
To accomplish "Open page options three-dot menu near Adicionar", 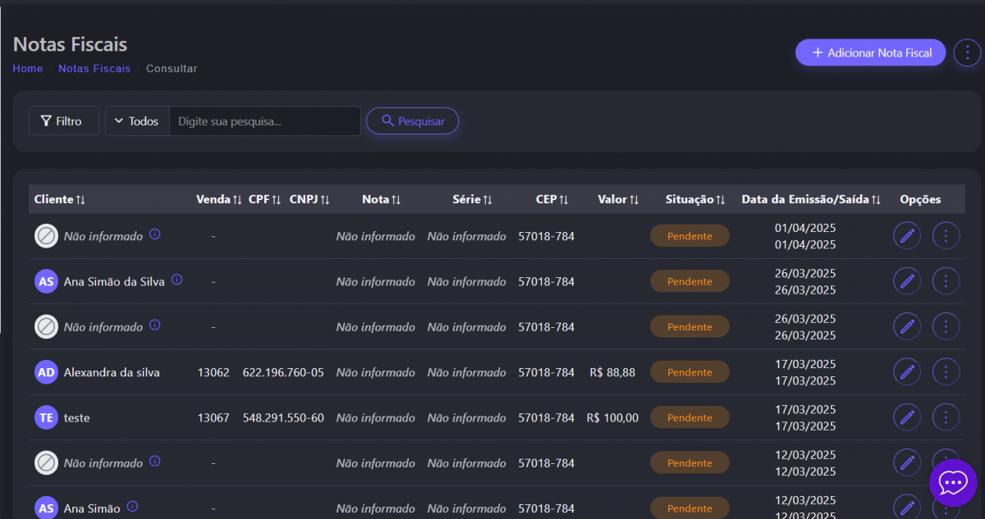I will pos(967,52).
